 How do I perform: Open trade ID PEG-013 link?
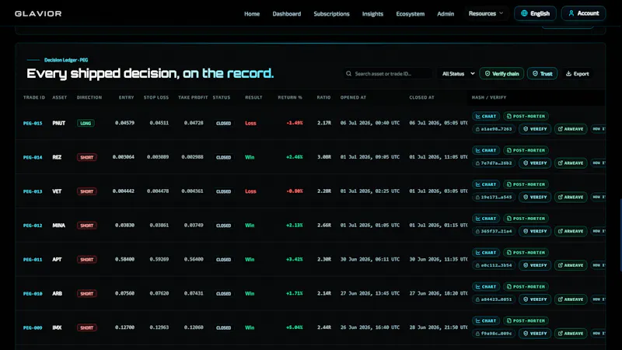coord(33,191)
